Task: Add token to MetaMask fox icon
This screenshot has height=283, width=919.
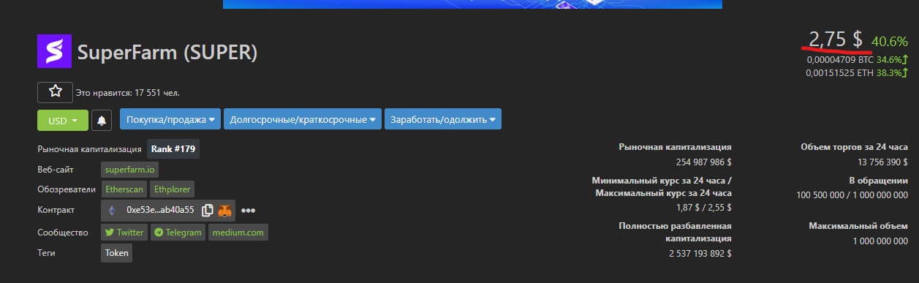Action: 225,210
